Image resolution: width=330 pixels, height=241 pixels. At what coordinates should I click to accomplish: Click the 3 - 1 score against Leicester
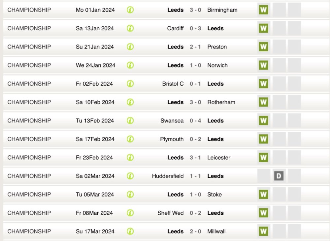(x=195, y=157)
